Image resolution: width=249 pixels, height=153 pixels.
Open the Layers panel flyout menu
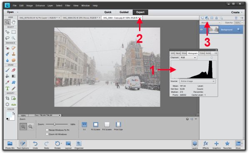pyautogui.click(x=242, y=18)
